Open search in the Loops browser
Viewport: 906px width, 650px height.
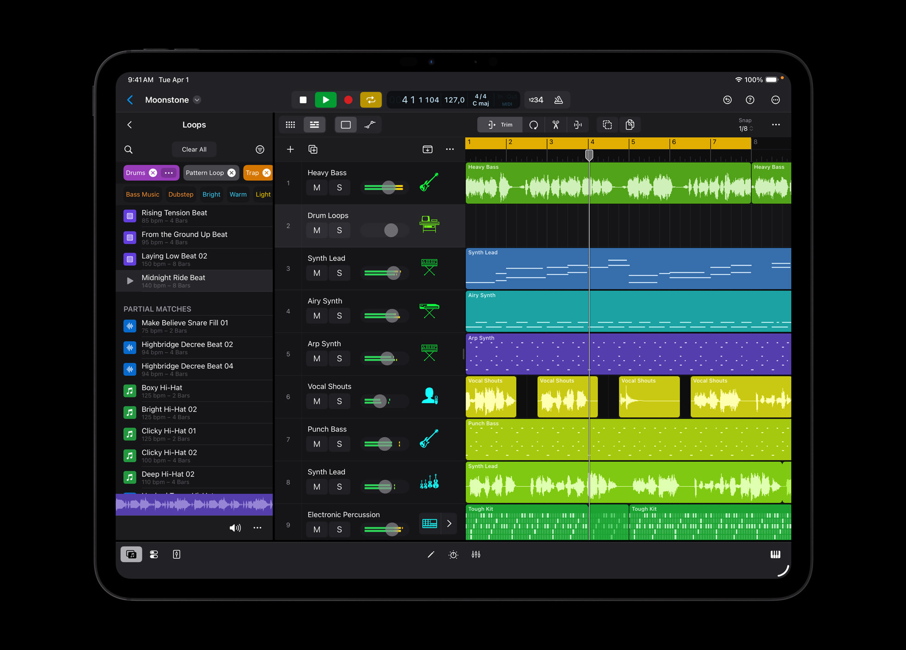pos(129,149)
